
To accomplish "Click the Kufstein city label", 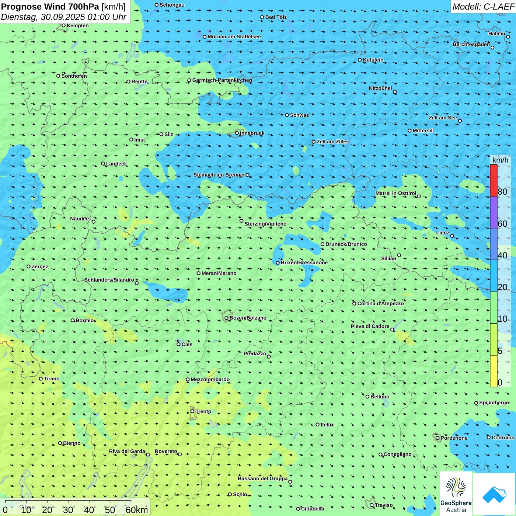I will click(x=373, y=60).
